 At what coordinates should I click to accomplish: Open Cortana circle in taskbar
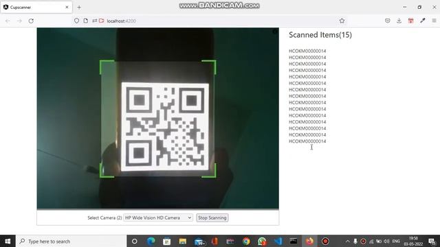[135, 241]
